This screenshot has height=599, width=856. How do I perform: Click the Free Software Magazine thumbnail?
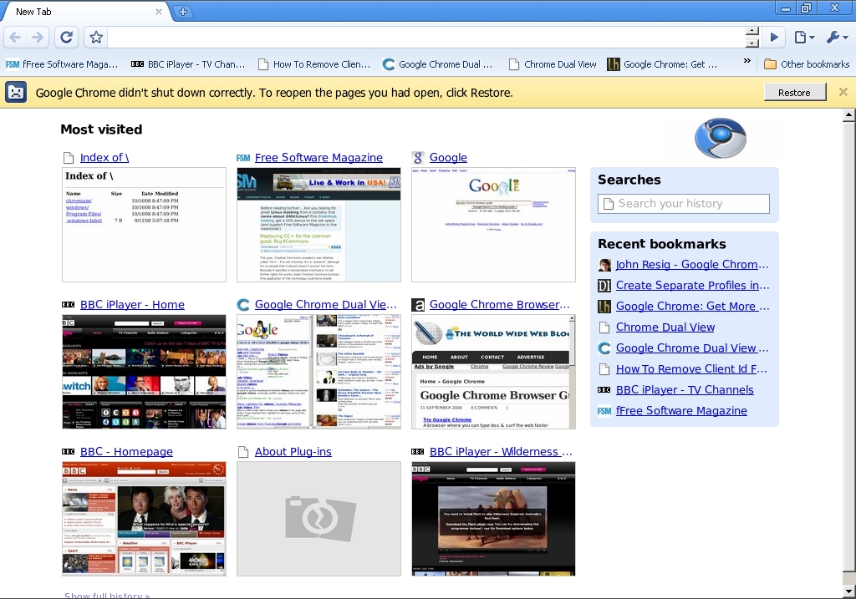coord(318,225)
